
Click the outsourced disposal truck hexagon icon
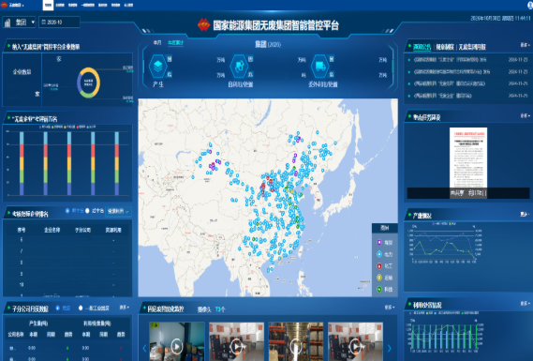click(320, 67)
